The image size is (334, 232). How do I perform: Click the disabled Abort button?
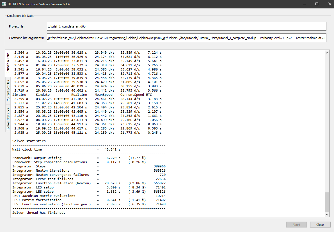pyautogui.click(x=296, y=224)
